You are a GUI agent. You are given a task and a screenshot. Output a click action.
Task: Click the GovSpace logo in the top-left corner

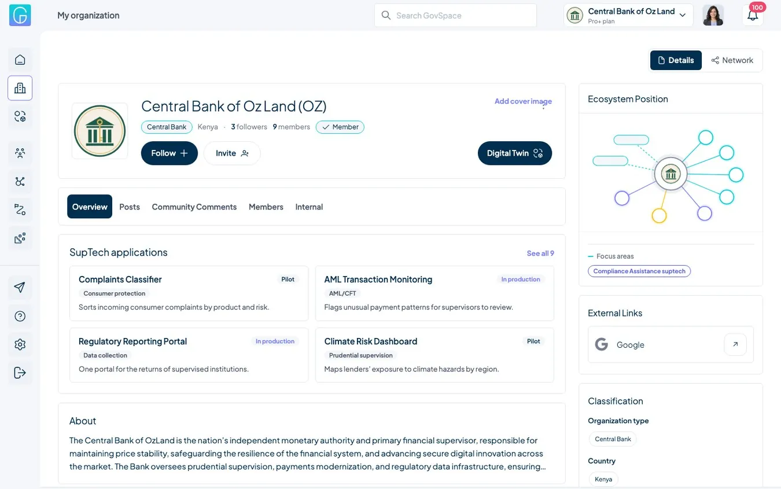[x=20, y=15]
